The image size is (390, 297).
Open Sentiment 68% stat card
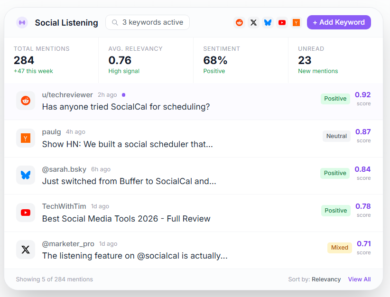pos(241,60)
